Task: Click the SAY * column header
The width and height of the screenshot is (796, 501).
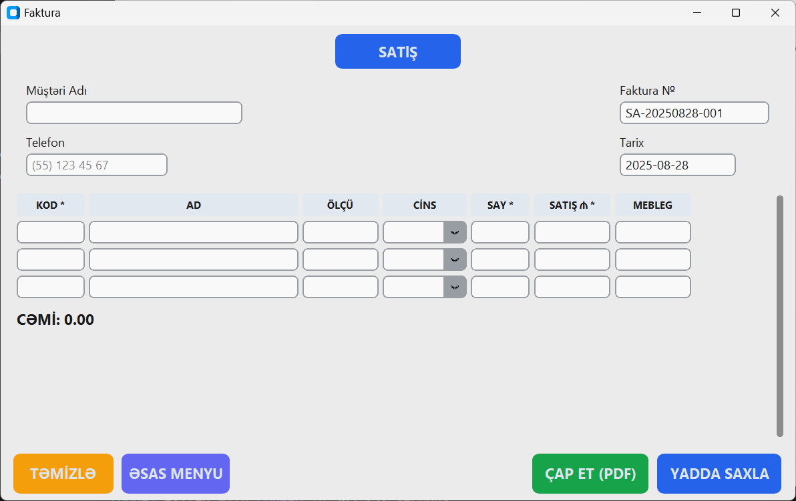Action: 500,205
